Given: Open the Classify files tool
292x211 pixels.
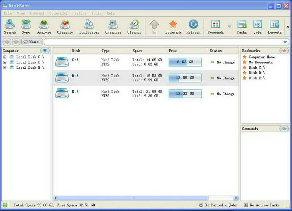Looking at the screenshot, I should click(x=65, y=27).
